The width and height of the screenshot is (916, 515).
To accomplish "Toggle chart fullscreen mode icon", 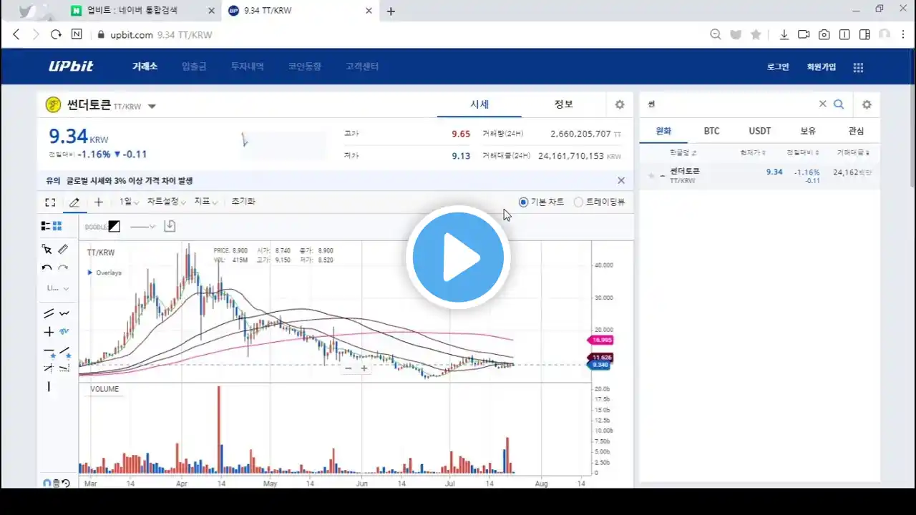I will click(50, 202).
